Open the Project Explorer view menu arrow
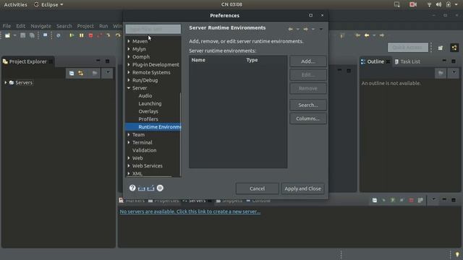Screen dimensions: 463x260 pos(108,72)
